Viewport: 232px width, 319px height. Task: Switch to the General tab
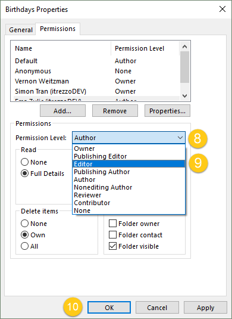21,30
